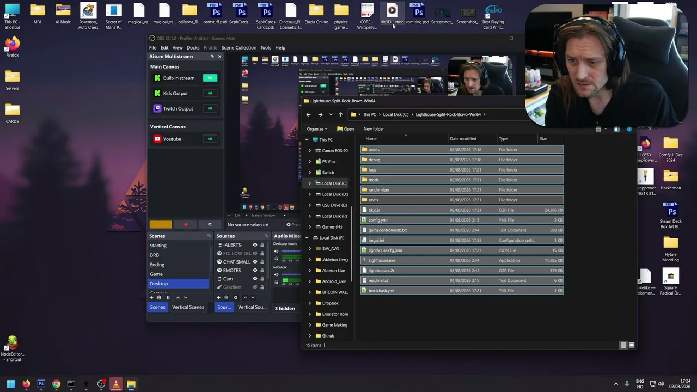Open the OBS File menu
This screenshot has height=392, width=697.
pos(153,47)
